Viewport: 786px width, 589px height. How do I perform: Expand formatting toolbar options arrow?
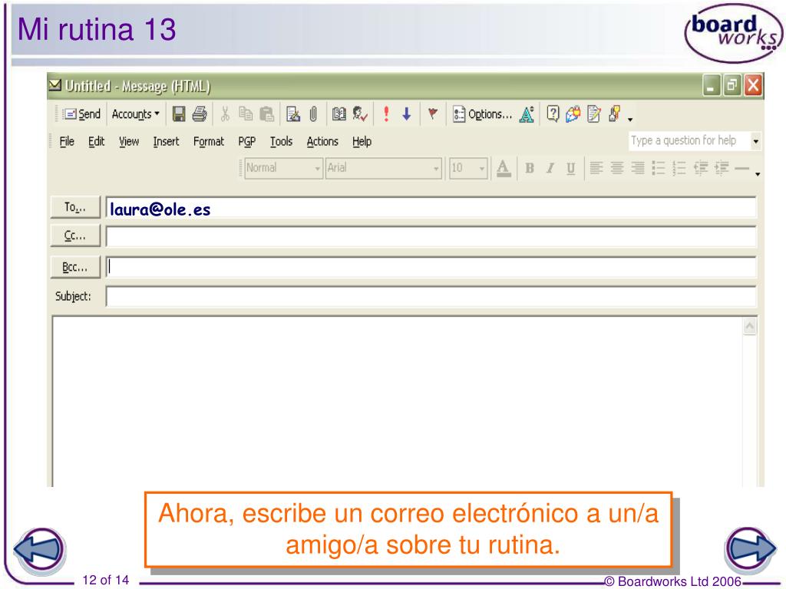(x=758, y=174)
